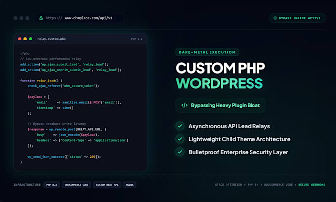
Task: Click the PHP 8.2 infrastructure tag
Action: (52, 185)
